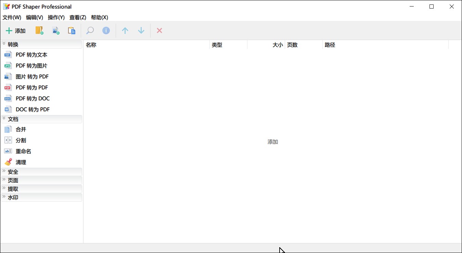
Task: Expand the 页面 section
Action: [x=41, y=180]
